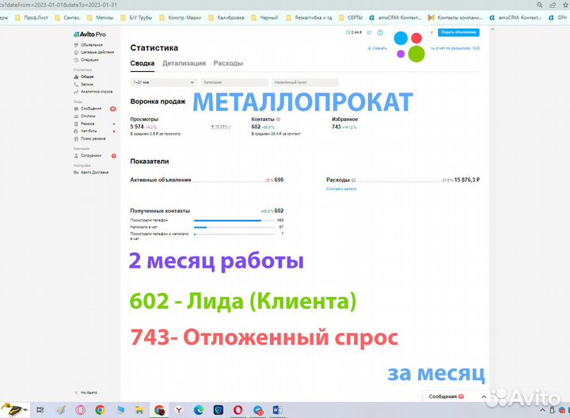Screen dimensions: 570x418
Task: Expand the Сообщения chat panel chevron
Action: tap(484, 397)
